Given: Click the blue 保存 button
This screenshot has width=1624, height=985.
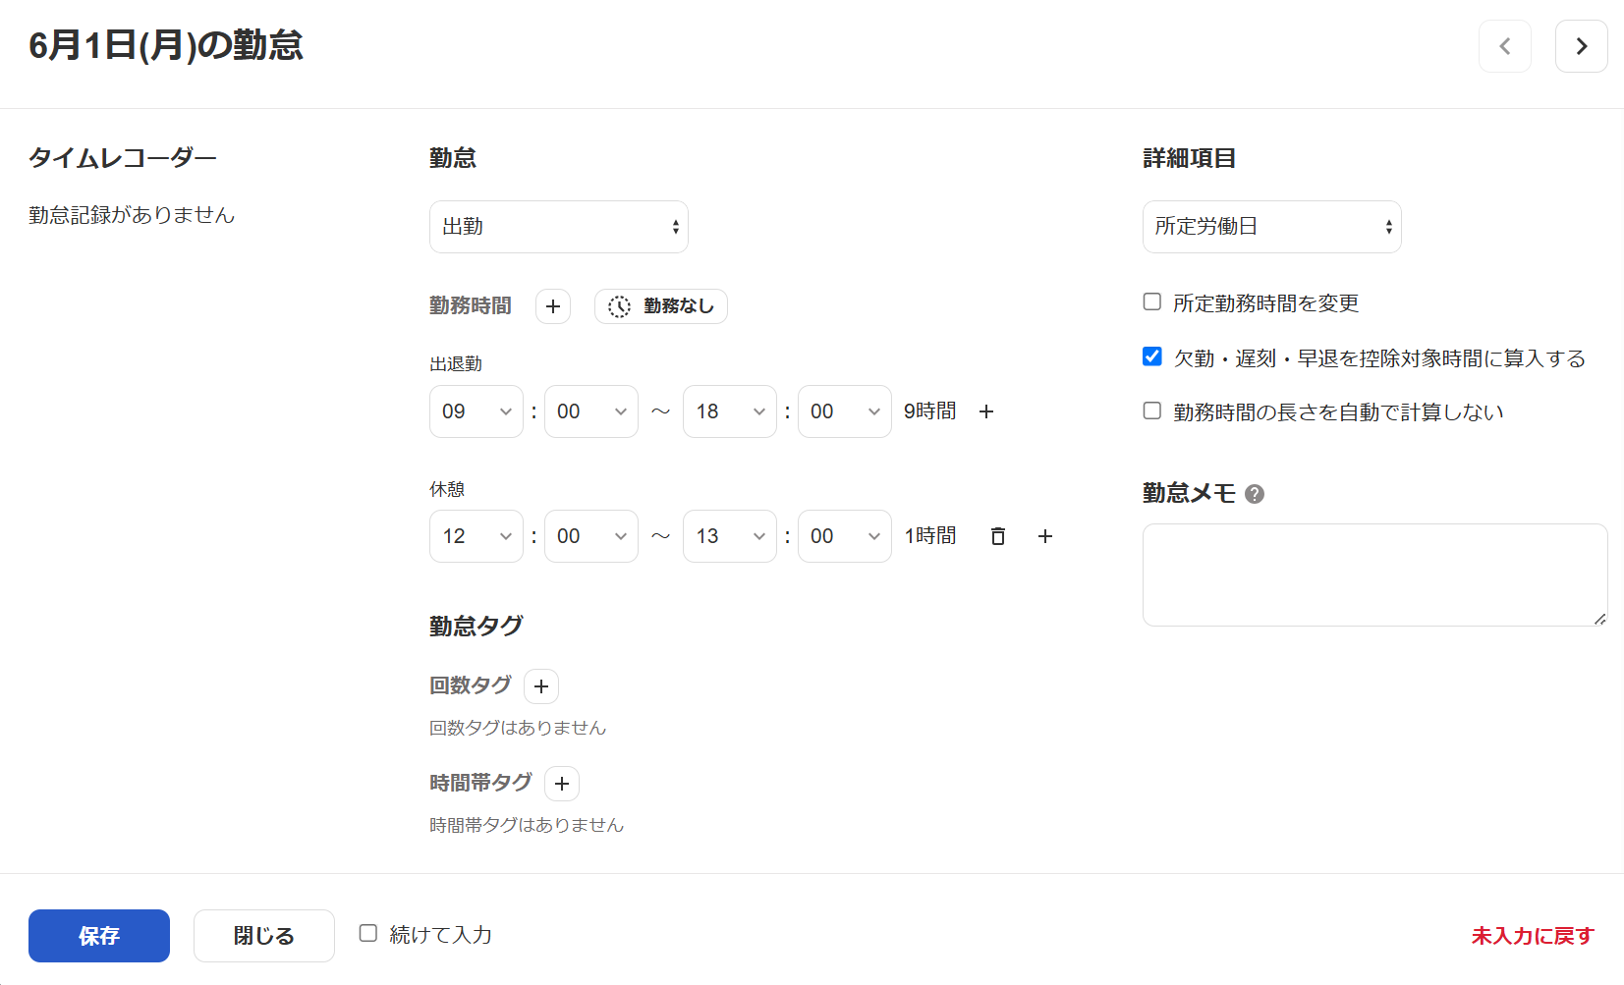Looking at the screenshot, I should pyautogui.click(x=99, y=936).
